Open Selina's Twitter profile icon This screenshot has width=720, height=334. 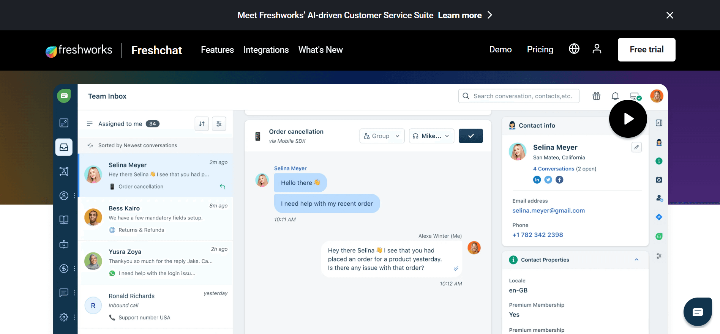548,180
